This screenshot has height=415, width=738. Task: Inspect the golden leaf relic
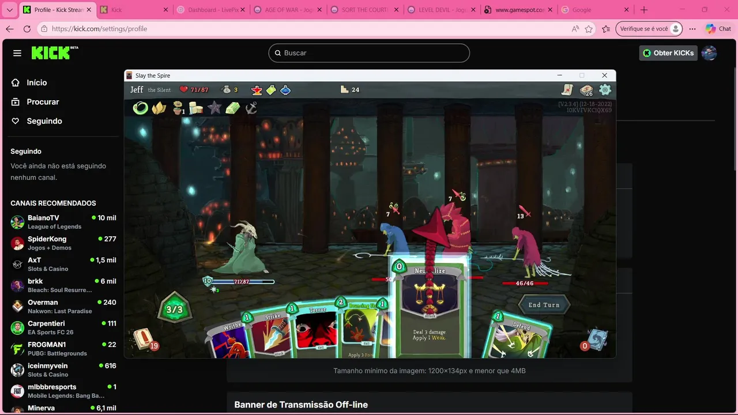click(x=159, y=108)
